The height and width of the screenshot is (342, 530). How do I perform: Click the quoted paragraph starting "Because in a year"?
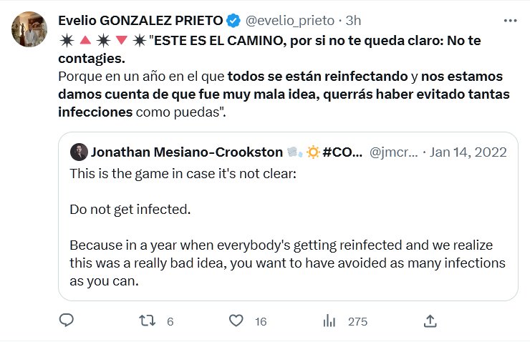click(x=286, y=263)
